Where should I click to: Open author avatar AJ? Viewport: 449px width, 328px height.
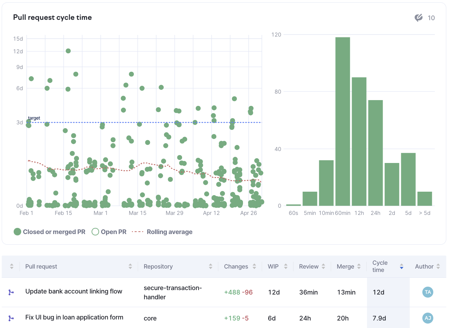[x=427, y=318]
